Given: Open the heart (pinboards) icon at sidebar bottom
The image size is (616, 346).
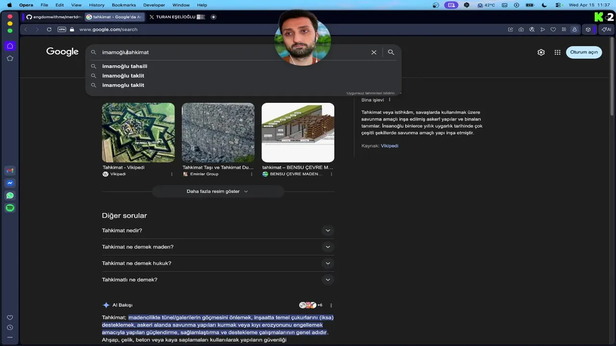Looking at the screenshot, I should point(10,318).
